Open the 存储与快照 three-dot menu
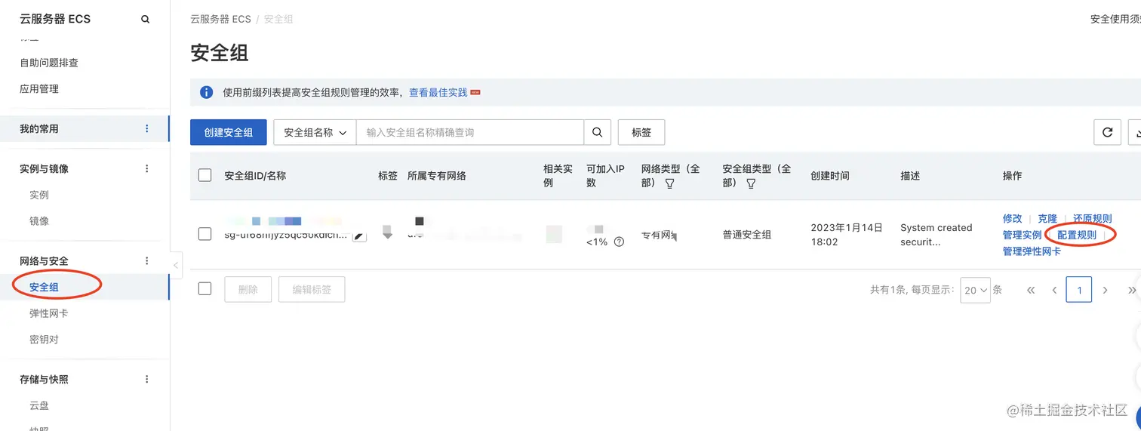 click(147, 380)
